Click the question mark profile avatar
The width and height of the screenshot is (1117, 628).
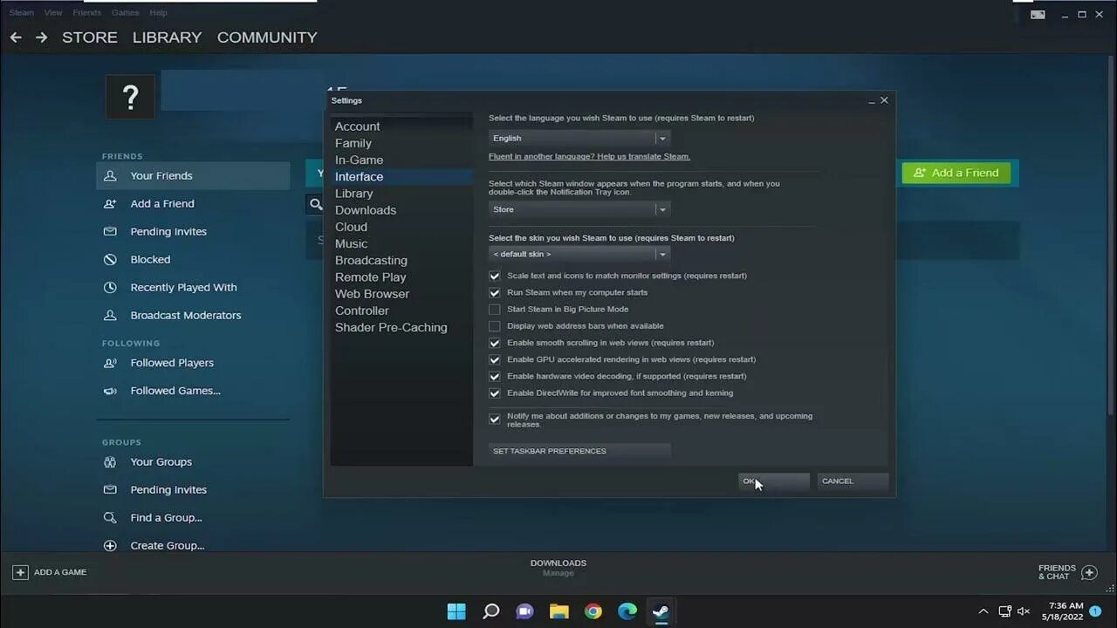(130, 97)
